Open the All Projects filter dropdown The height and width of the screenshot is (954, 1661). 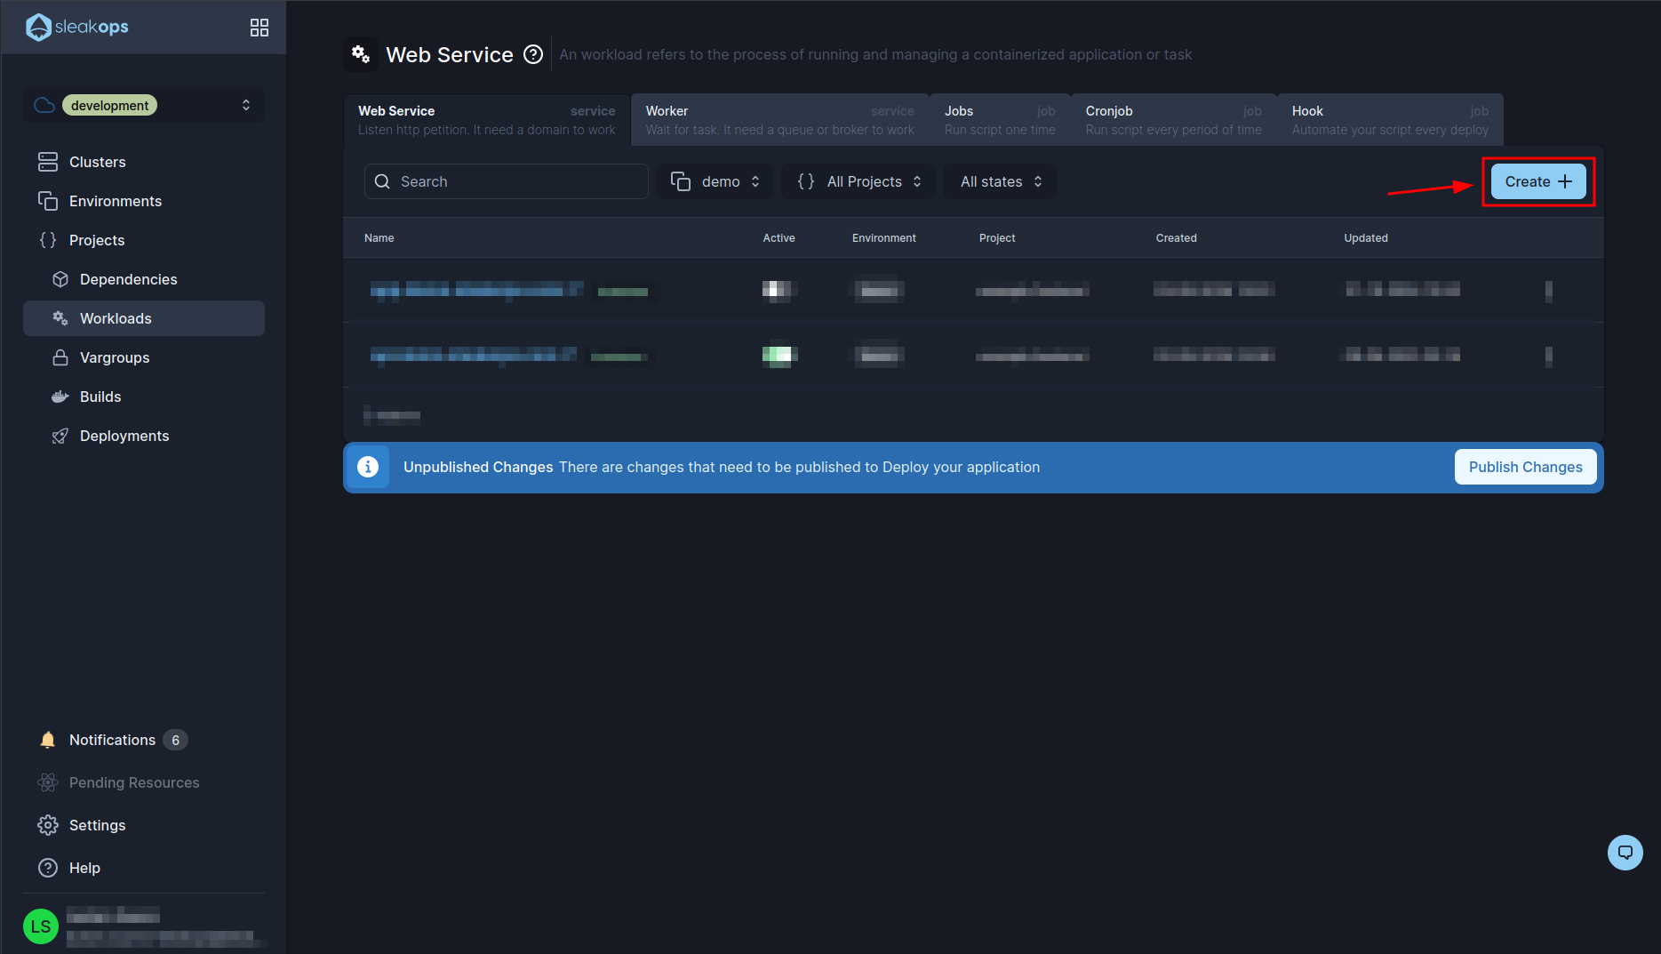click(x=858, y=181)
